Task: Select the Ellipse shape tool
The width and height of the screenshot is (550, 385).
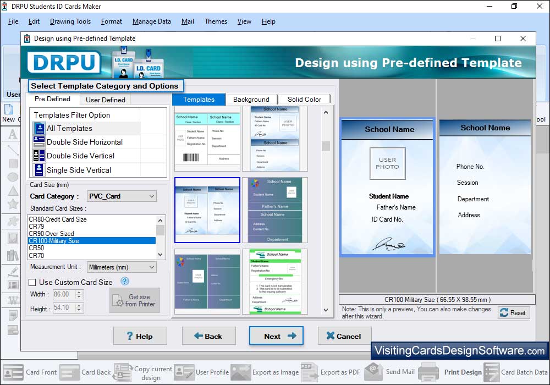Action: click(x=13, y=177)
